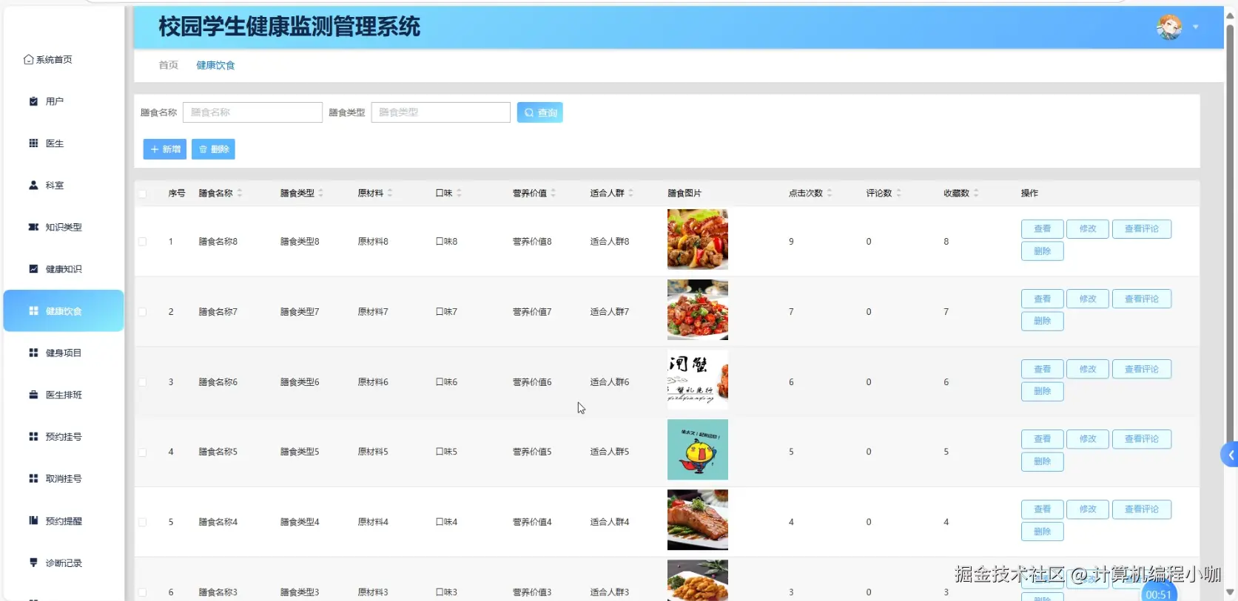Open the food image for 膳食名称7
The height and width of the screenshot is (601, 1238).
coord(698,310)
